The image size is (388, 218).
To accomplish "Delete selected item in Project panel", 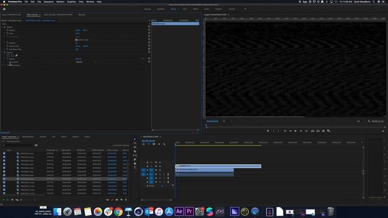I will [x=126, y=200].
